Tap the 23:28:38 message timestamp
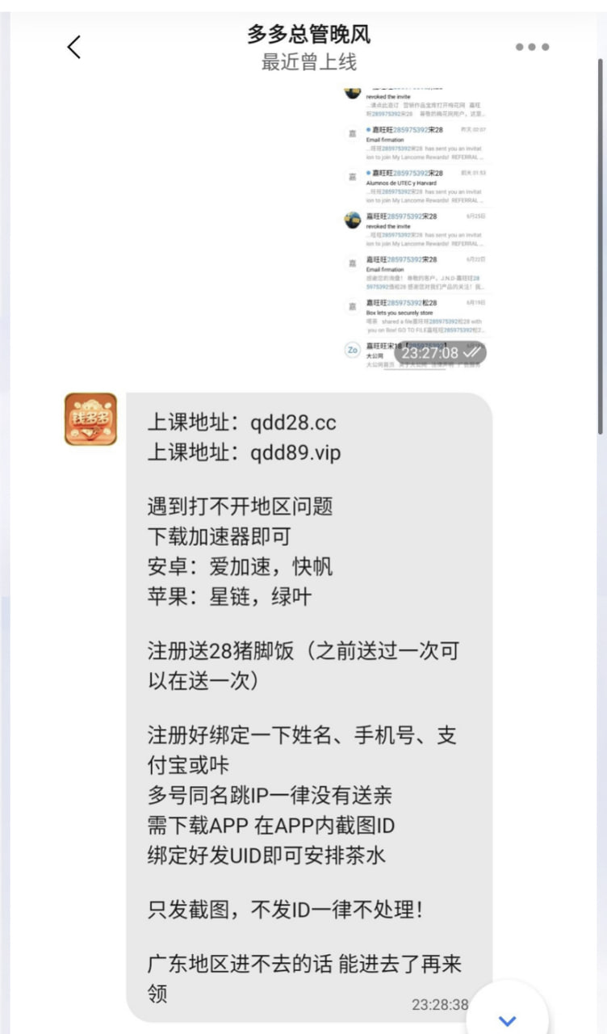This screenshot has height=1034, width=607. [x=440, y=1004]
